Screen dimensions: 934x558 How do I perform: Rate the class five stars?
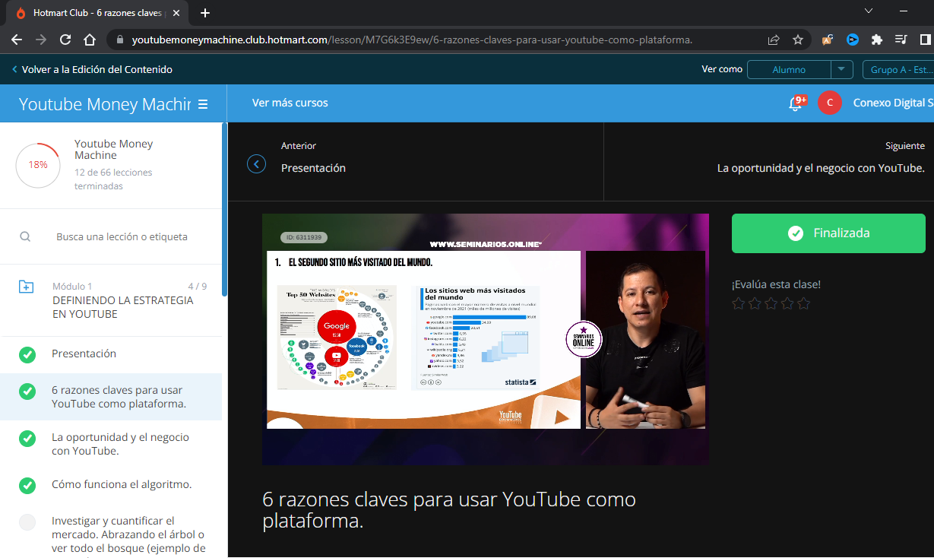(804, 304)
